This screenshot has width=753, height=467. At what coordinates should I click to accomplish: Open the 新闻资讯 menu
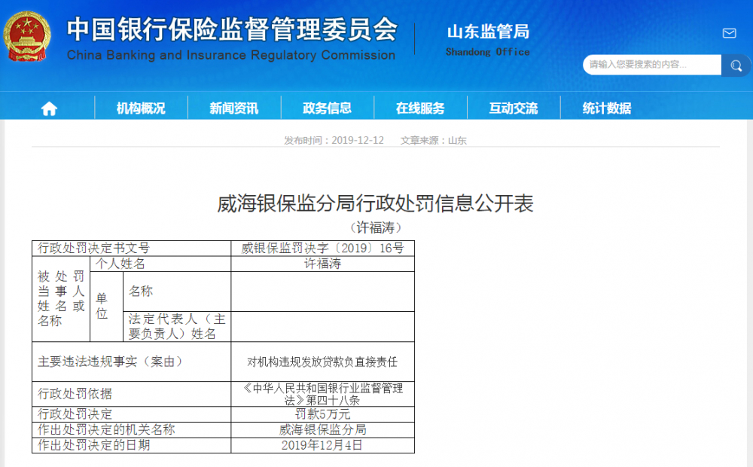pos(233,107)
